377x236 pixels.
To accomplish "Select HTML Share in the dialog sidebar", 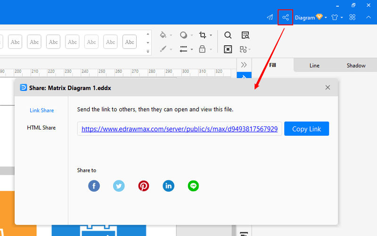I will [41, 128].
